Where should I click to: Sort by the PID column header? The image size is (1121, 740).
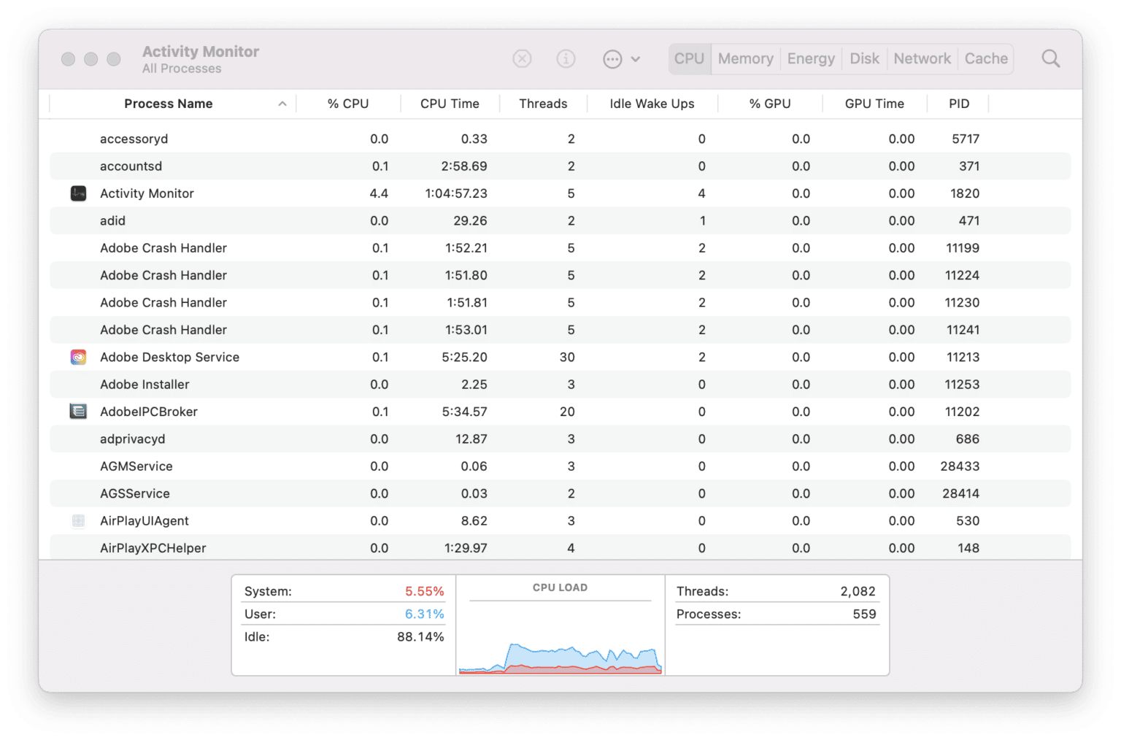[958, 104]
